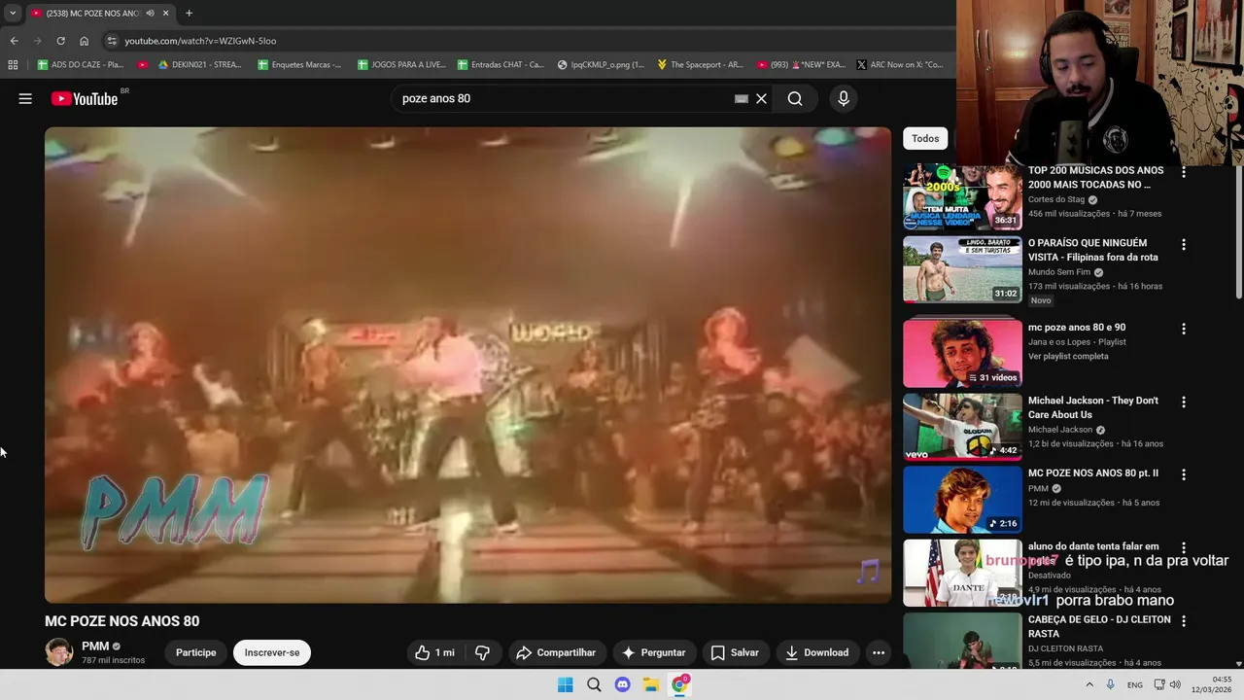
Task: Open the on-screen keyboard icon in search
Action: point(742,98)
